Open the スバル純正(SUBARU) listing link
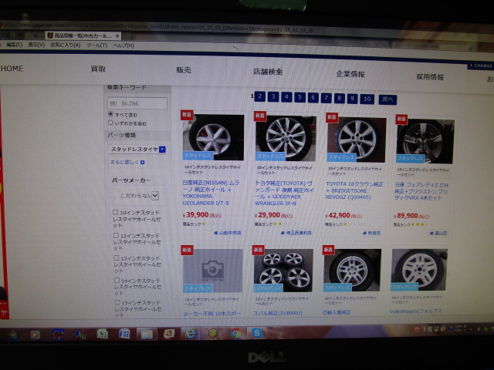Screen dimensions: 494x370 (278, 313)
